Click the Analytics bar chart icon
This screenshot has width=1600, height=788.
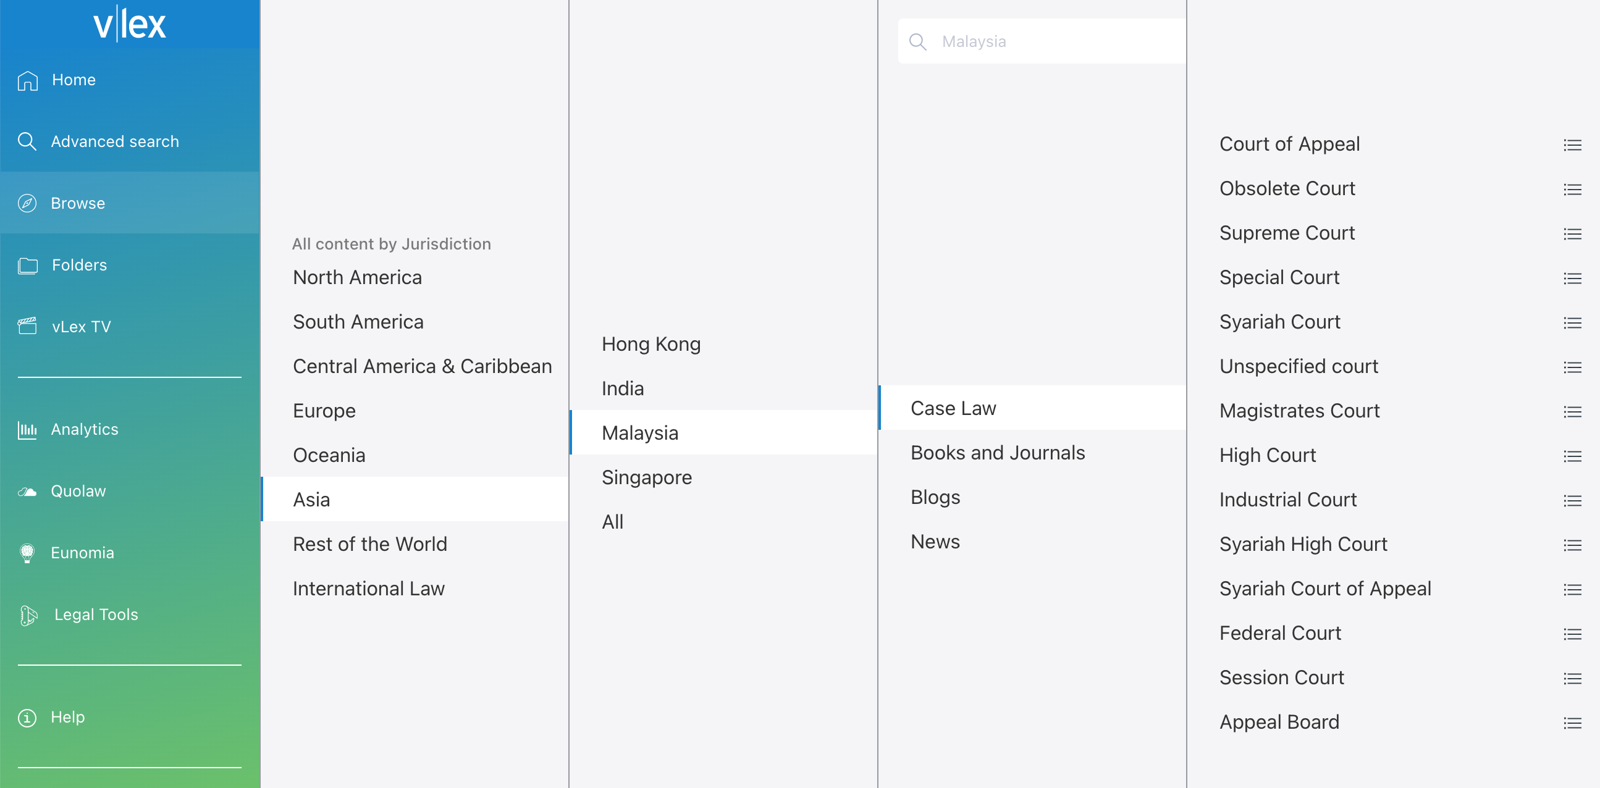27,429
